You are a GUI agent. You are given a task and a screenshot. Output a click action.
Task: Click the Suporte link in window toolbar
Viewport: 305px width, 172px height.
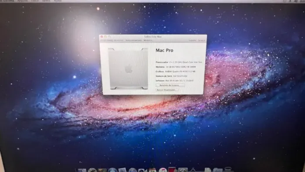[193, 40]
